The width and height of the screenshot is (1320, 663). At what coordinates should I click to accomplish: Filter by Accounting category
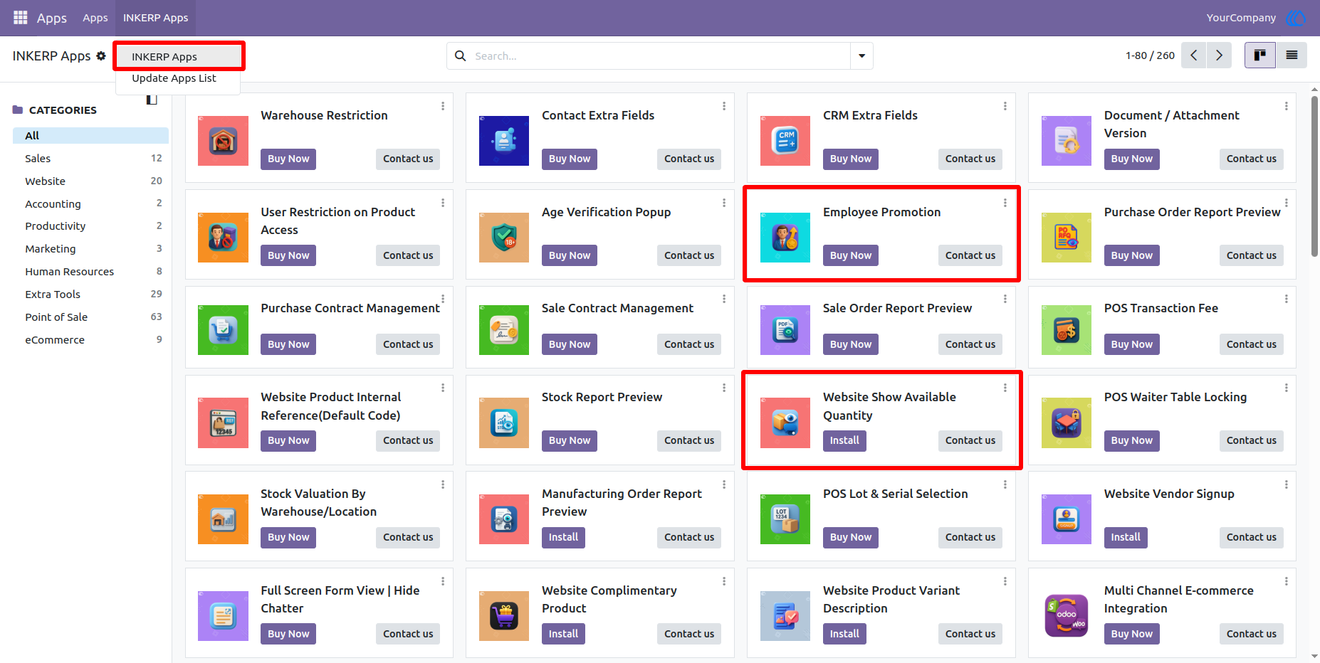click(x=90, y=204)
